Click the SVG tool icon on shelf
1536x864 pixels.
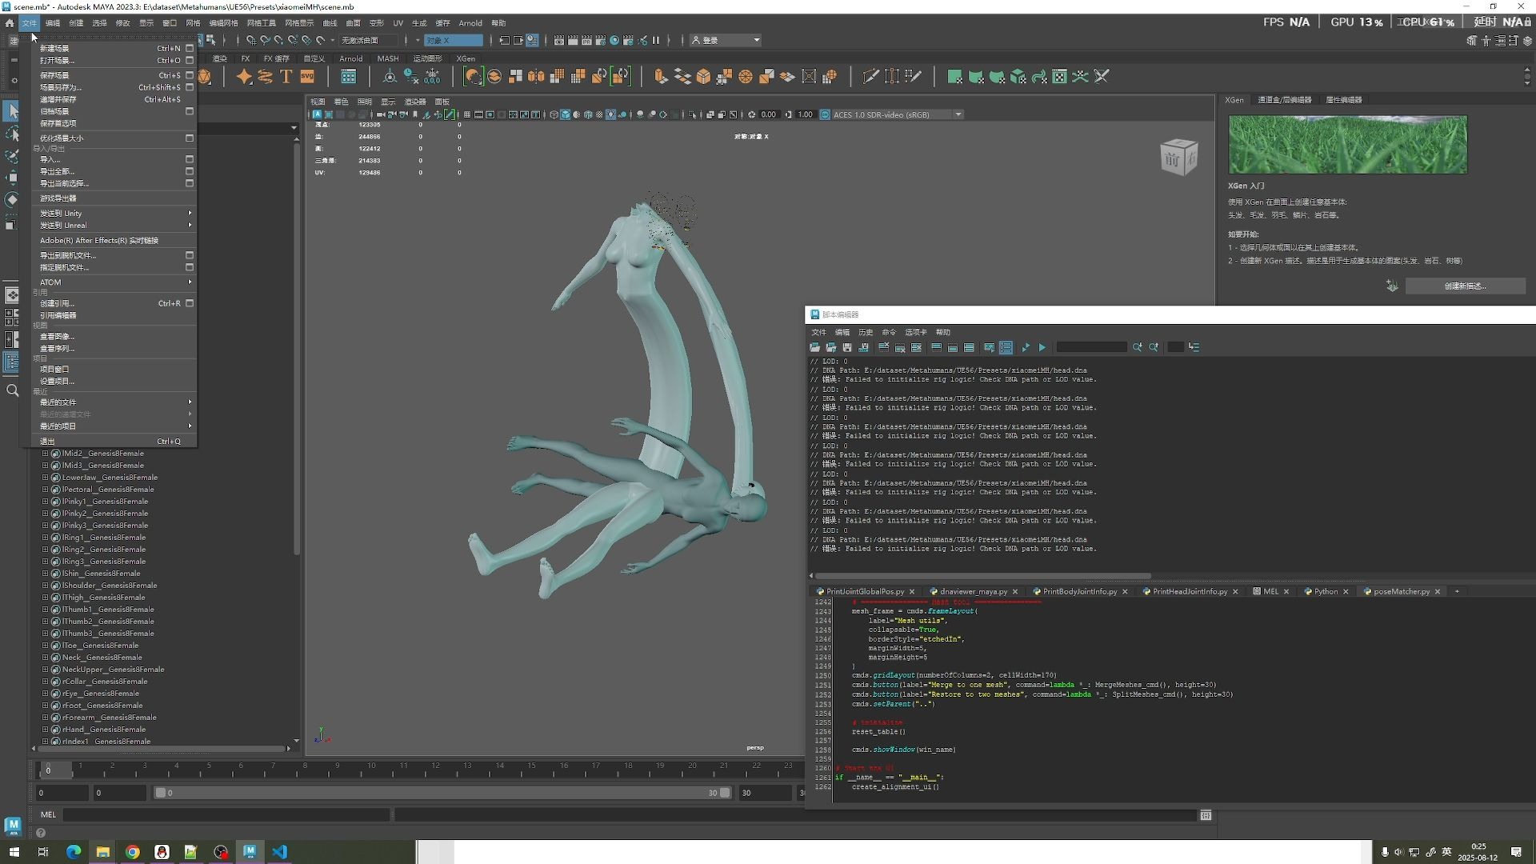[x=307, y=77]
